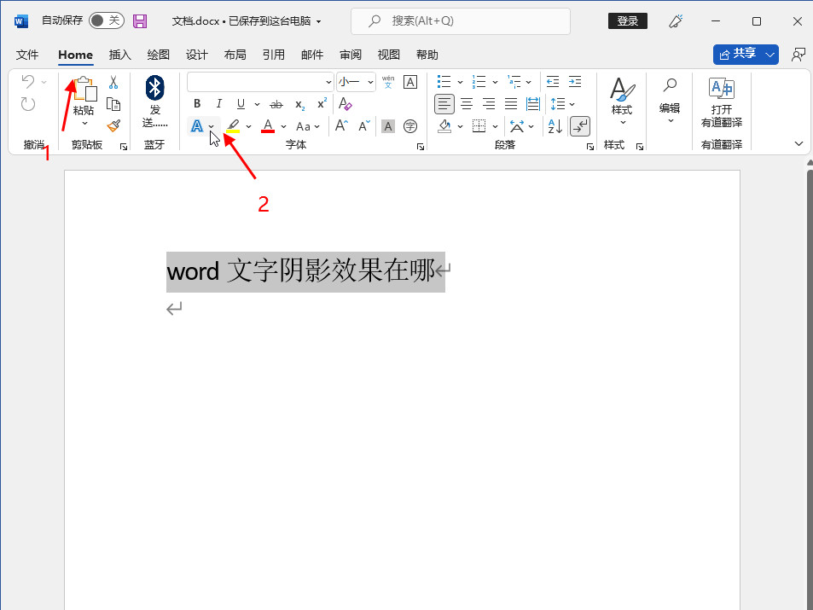
Task: Toggle italic formatting
Action: click(x=218, y=104)
